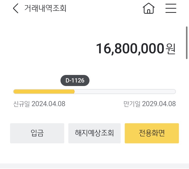This screenshot has height=169, width=189.
Task: Click the vertical scrollbar thumb on the right
Action: (187, 43)
